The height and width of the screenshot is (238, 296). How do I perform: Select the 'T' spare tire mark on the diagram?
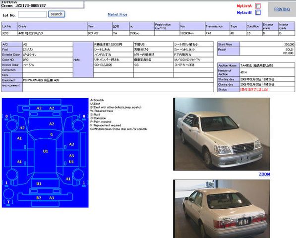8,202
